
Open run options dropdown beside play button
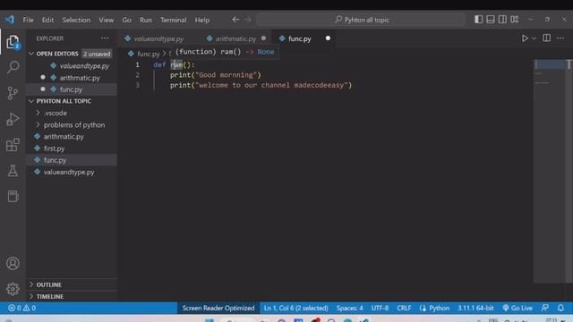point(534,38)
